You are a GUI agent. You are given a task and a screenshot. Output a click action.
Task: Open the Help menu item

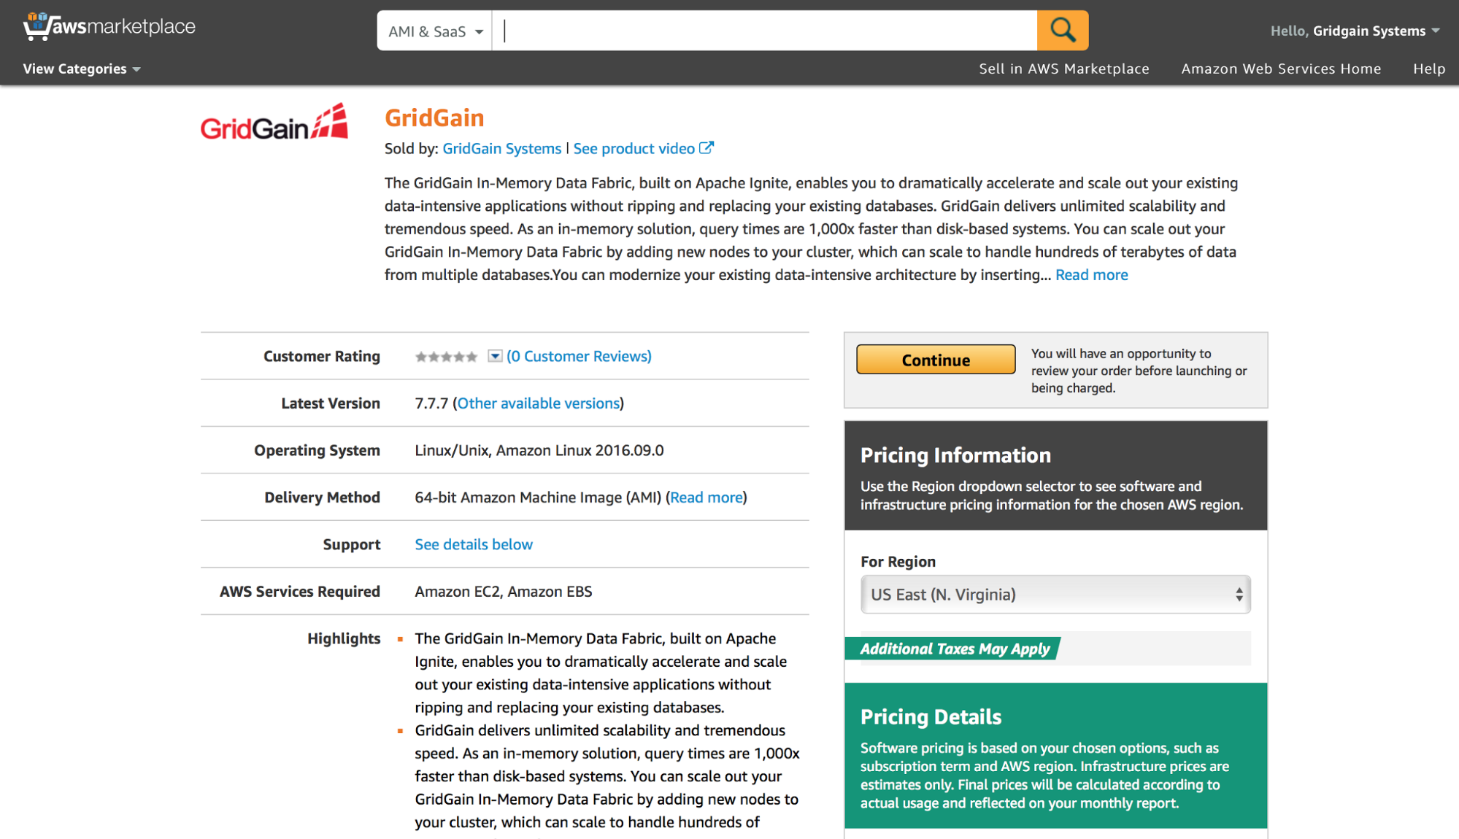[1428, 69]
